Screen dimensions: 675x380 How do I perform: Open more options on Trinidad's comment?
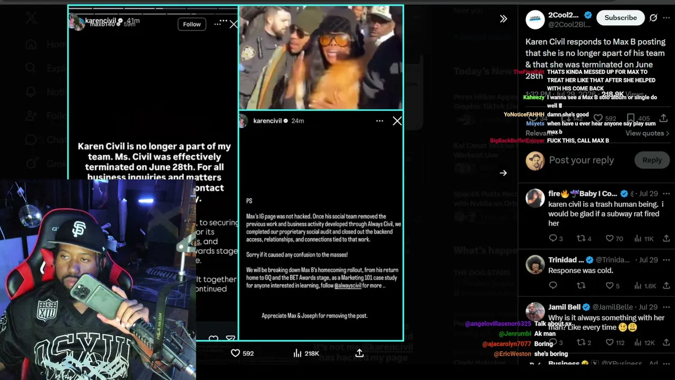click(x=667, y=260)
